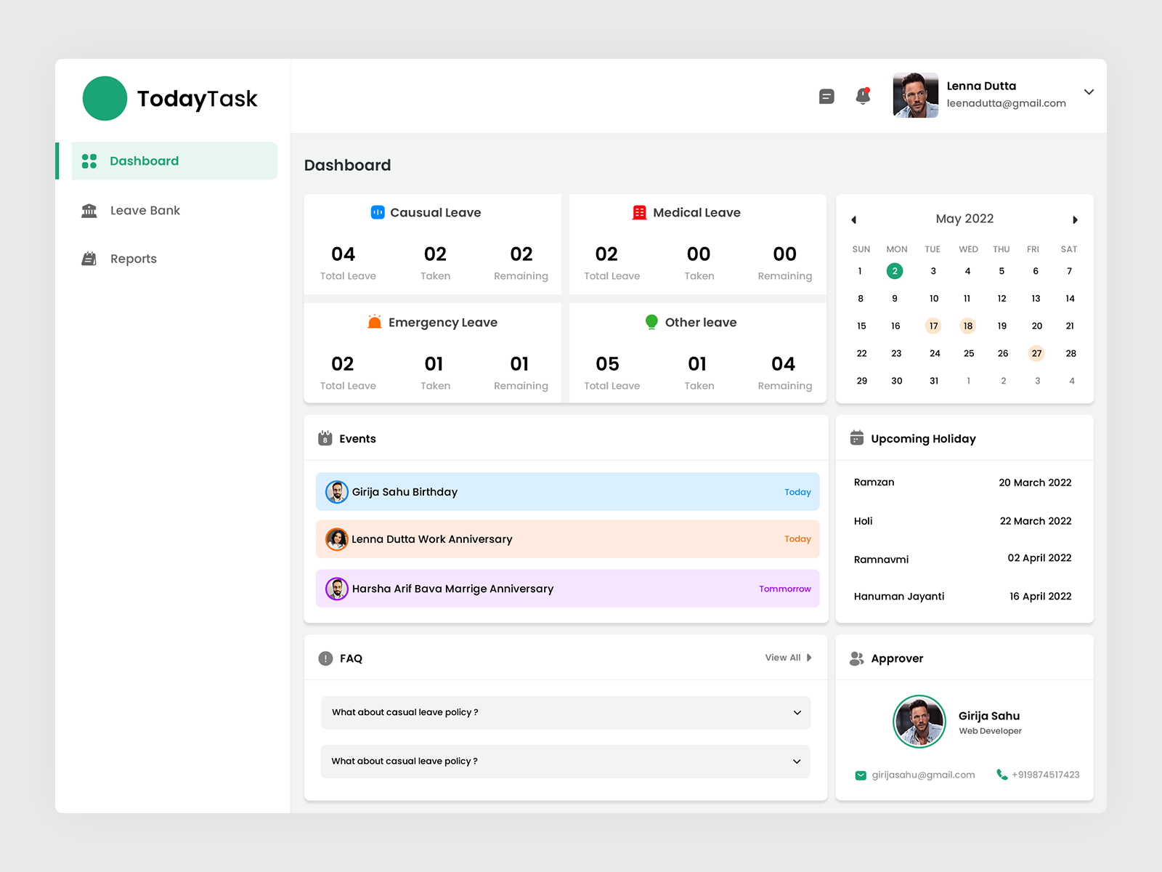Expand the user profile dropdown chevron
Viewport: 1162px width, 872px height.
pyautogui.click(x=1089, y=92)
